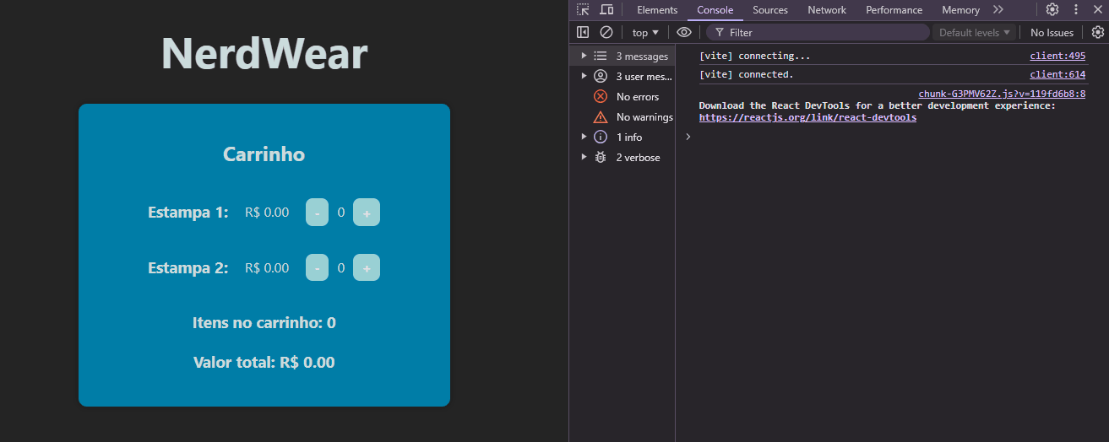Increase Estampa 1 quantity with plus button
This screenshot has width=1109, height=442.
367,212
